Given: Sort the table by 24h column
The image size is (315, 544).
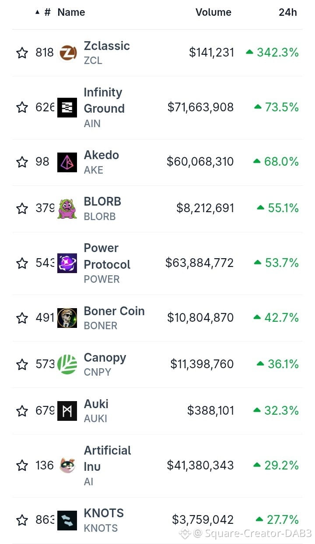Looking at the screenshot, I should 288,12.
